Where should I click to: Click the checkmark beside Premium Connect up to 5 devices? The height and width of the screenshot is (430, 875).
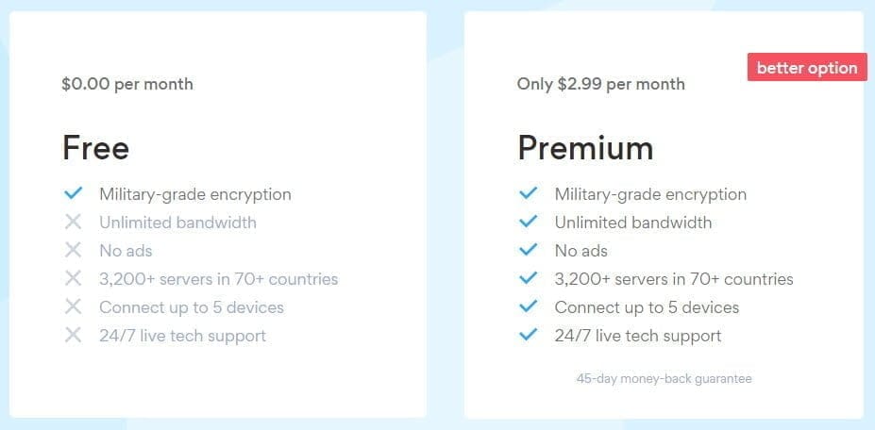tap(529, 307)
